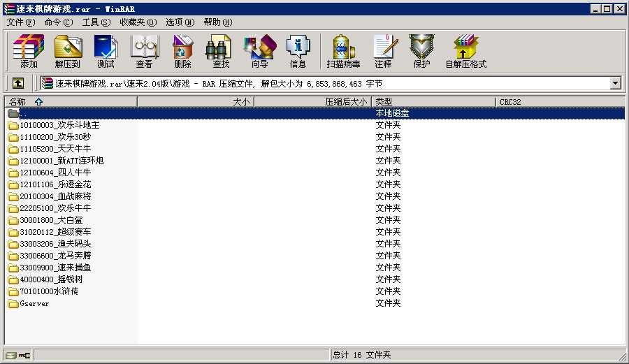Click the window resize grip corner
Screen dimensions: 629x364
(x=622, y=356)
